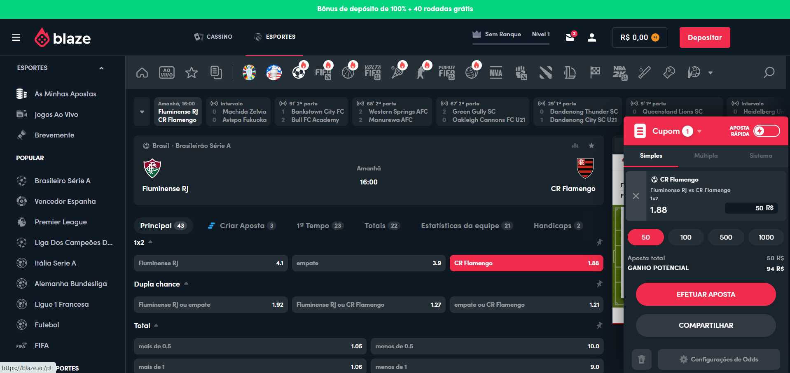Open Configurações de Odds settings
The width and height of the screenshot is (790, 373).
719,359
